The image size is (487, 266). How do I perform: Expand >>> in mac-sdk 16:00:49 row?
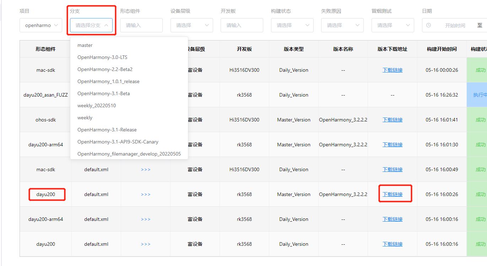click(146, 169)
